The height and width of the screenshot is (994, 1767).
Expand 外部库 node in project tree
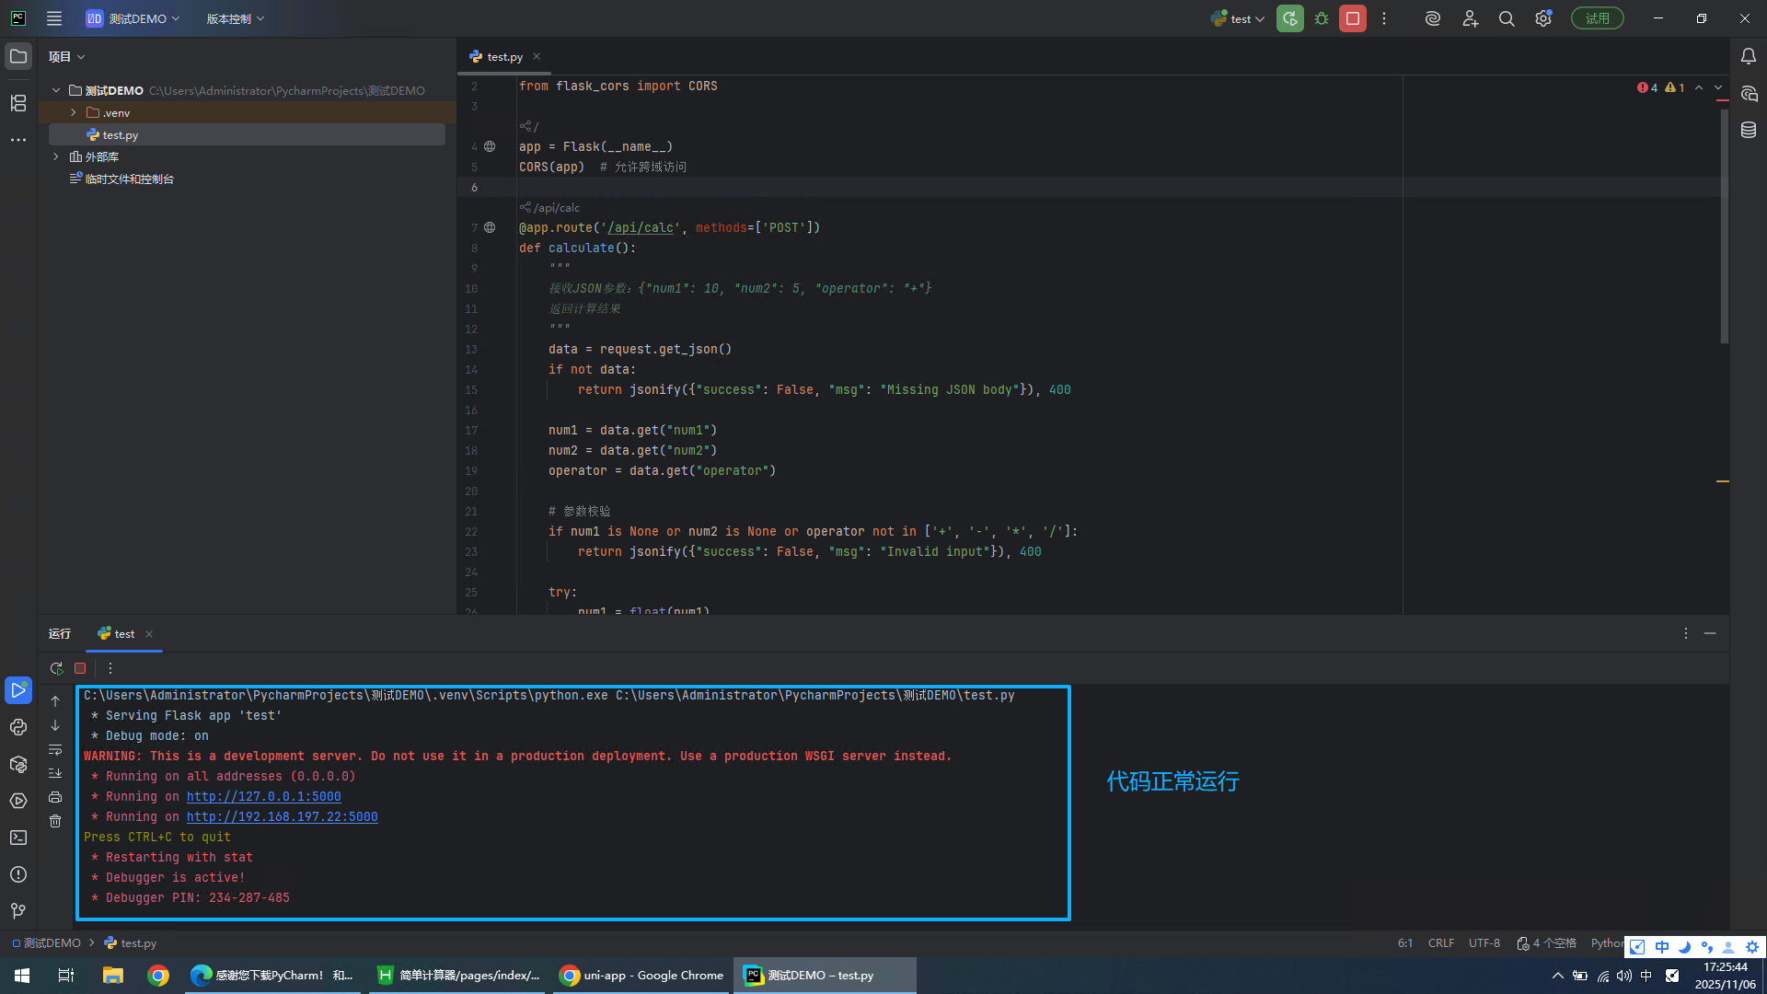pos(56,156)
